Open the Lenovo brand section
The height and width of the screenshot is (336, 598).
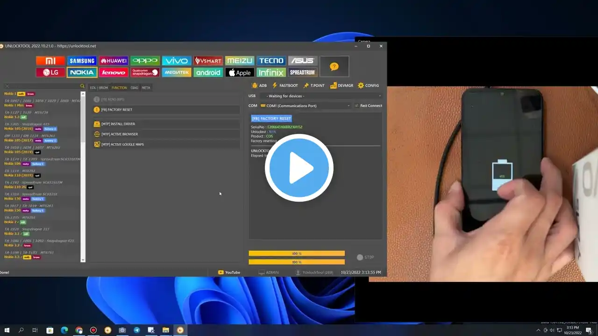(x=114, y=72)
